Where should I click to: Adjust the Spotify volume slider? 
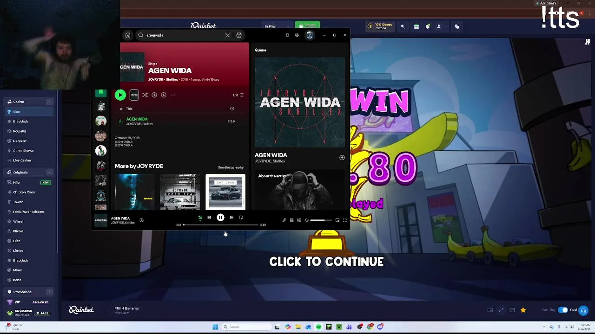321,220
